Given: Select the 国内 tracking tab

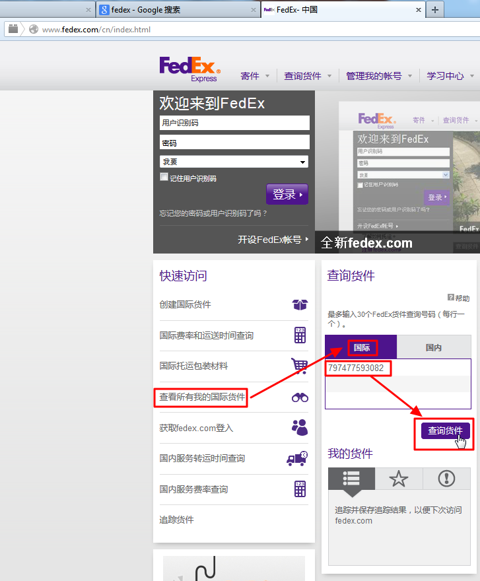Looking at the screenshot, I should 434,347.
